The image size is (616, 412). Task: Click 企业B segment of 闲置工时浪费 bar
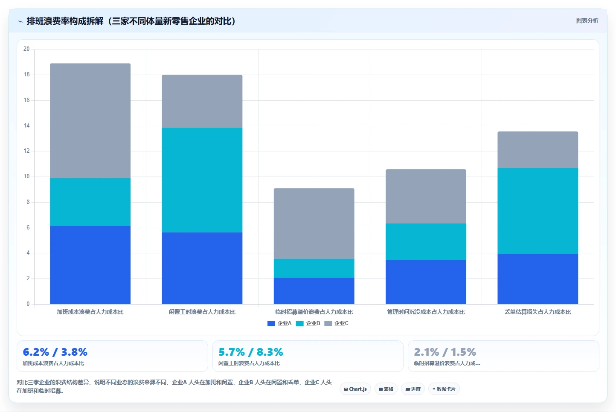point(202,180)
